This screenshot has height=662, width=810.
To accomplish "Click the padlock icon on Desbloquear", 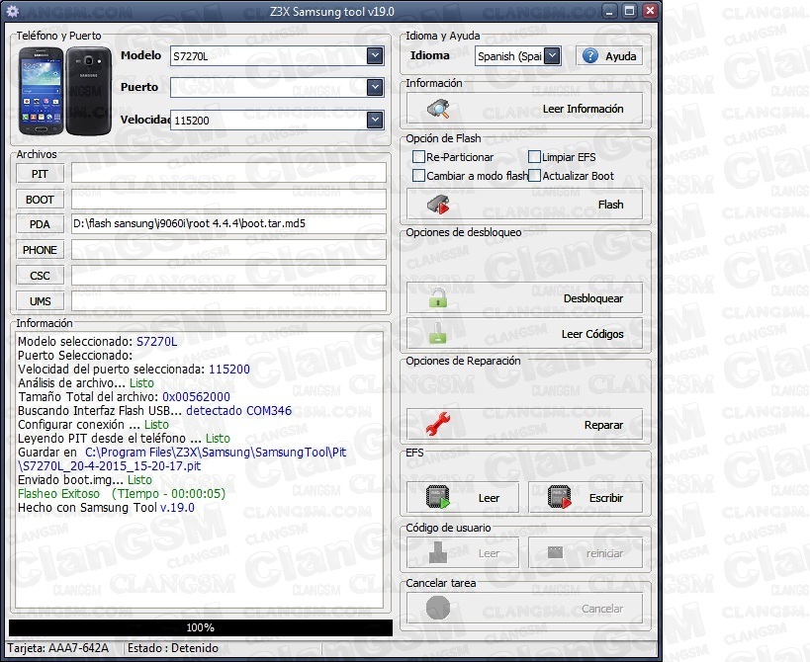I will click(x=438, y=298).
